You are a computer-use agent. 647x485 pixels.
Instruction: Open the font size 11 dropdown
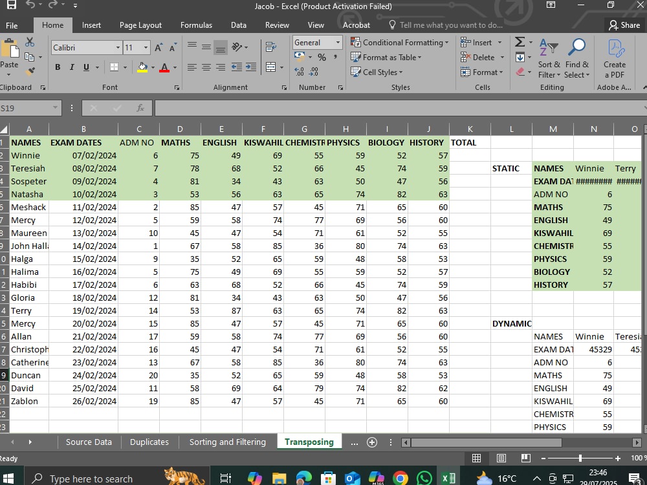point(146,48)
